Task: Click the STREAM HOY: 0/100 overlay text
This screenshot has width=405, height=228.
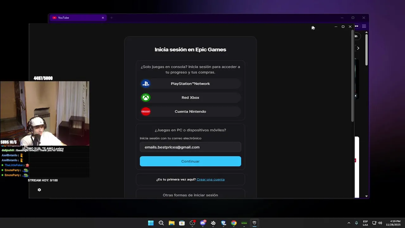Action: coord(43,180)
